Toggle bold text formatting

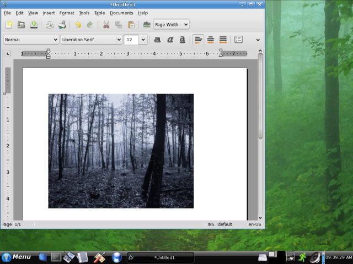point(157,40)
